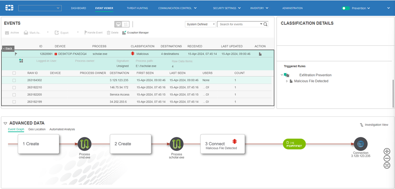Open search options dropdown arrow
This screenshot has width=395, height=189.
coord(261,24)
